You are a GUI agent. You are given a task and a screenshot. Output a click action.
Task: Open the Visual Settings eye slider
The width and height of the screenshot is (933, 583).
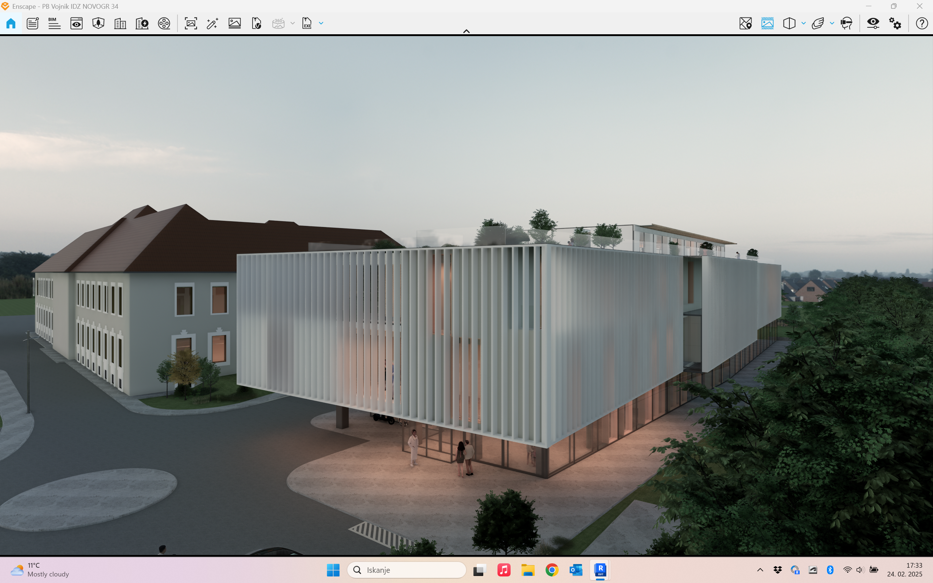[873, 24]
